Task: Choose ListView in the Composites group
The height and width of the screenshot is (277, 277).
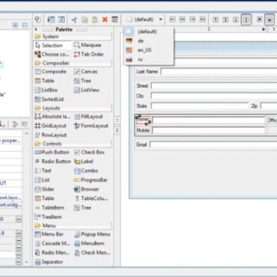Action: 87,90
